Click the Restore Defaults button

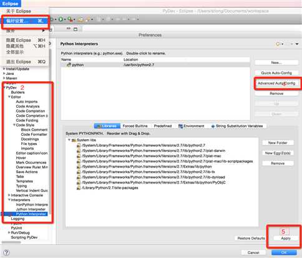point(251,238)
